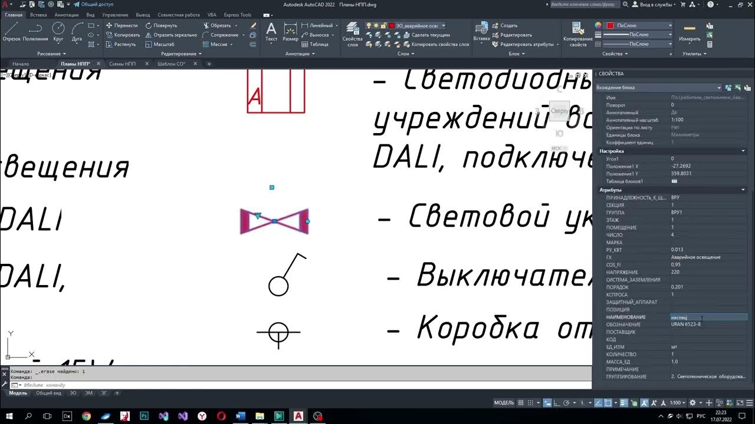This screenshot has width=755, height=424.
Task: Toggle dynamic input in status bar
Action: [x=547, y=403]
